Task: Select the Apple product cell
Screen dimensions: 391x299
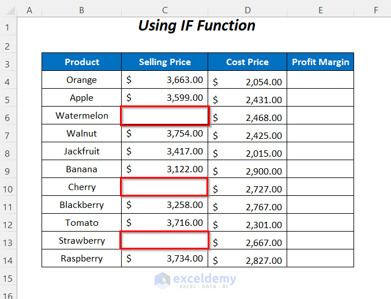Action: tap(81, 98)
